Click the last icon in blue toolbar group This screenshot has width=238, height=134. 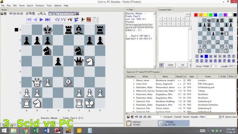pos(77,14)
